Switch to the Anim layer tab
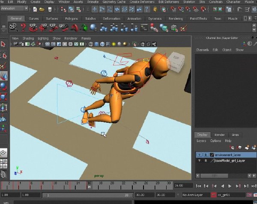The height and width of the screenshot is (204, 257). [235, 135]
